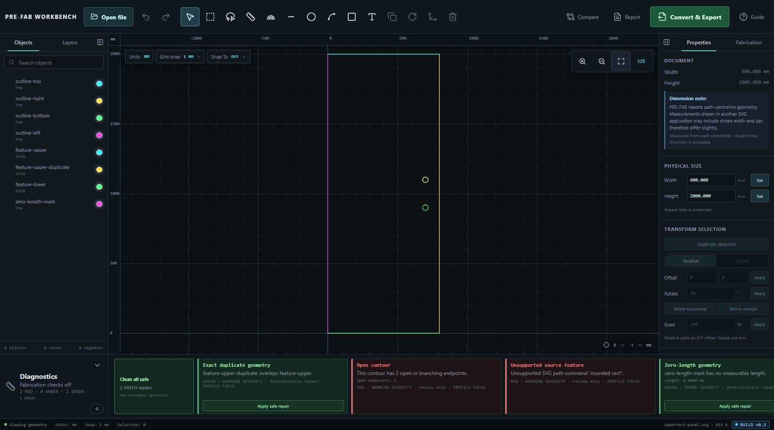Switch transform mode to Global
Viewport: 774px width, 430px height.
(x=742, y=261)
